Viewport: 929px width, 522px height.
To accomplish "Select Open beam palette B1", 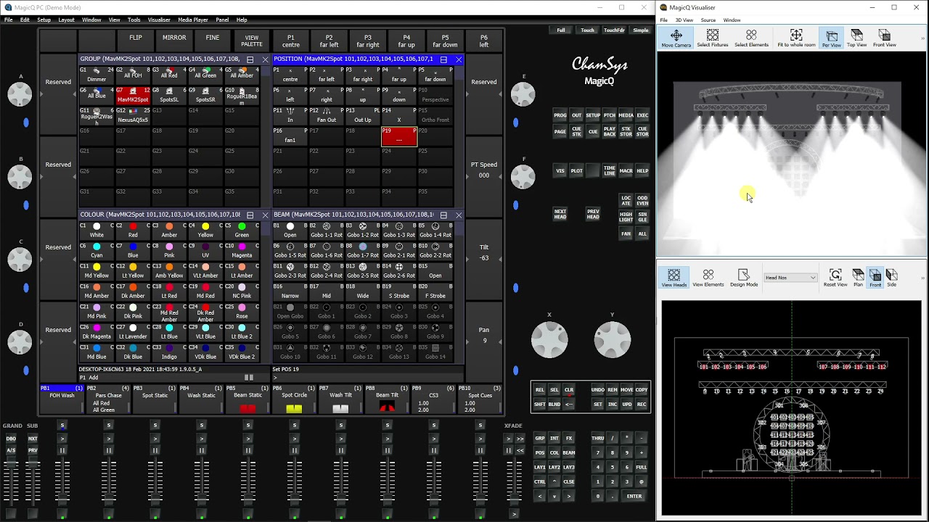I will coord(290,231).
